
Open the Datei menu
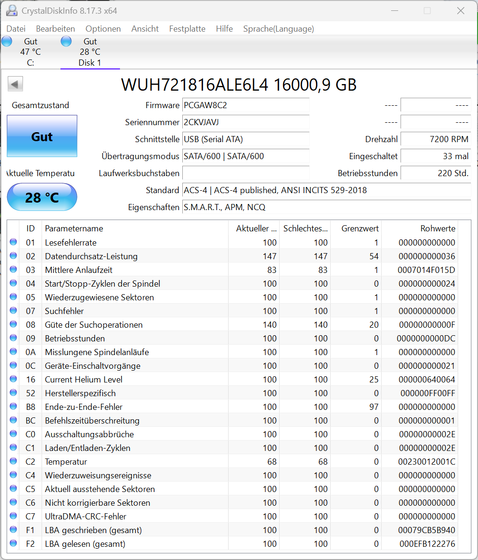coord(16,29)
